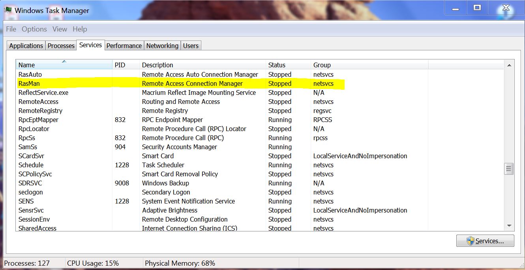Select the RasMan service row

click(x=260, y=83)
